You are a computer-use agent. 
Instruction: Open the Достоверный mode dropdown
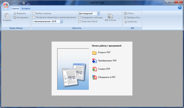tap(98, 14)
